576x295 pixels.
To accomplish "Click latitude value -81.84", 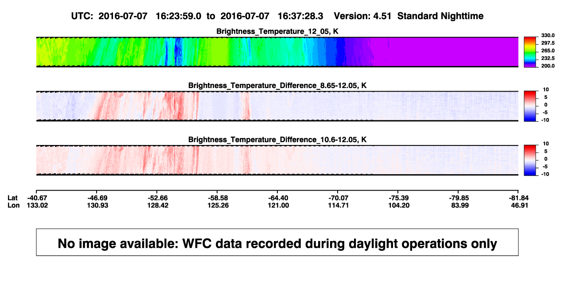I will point(519,197).
